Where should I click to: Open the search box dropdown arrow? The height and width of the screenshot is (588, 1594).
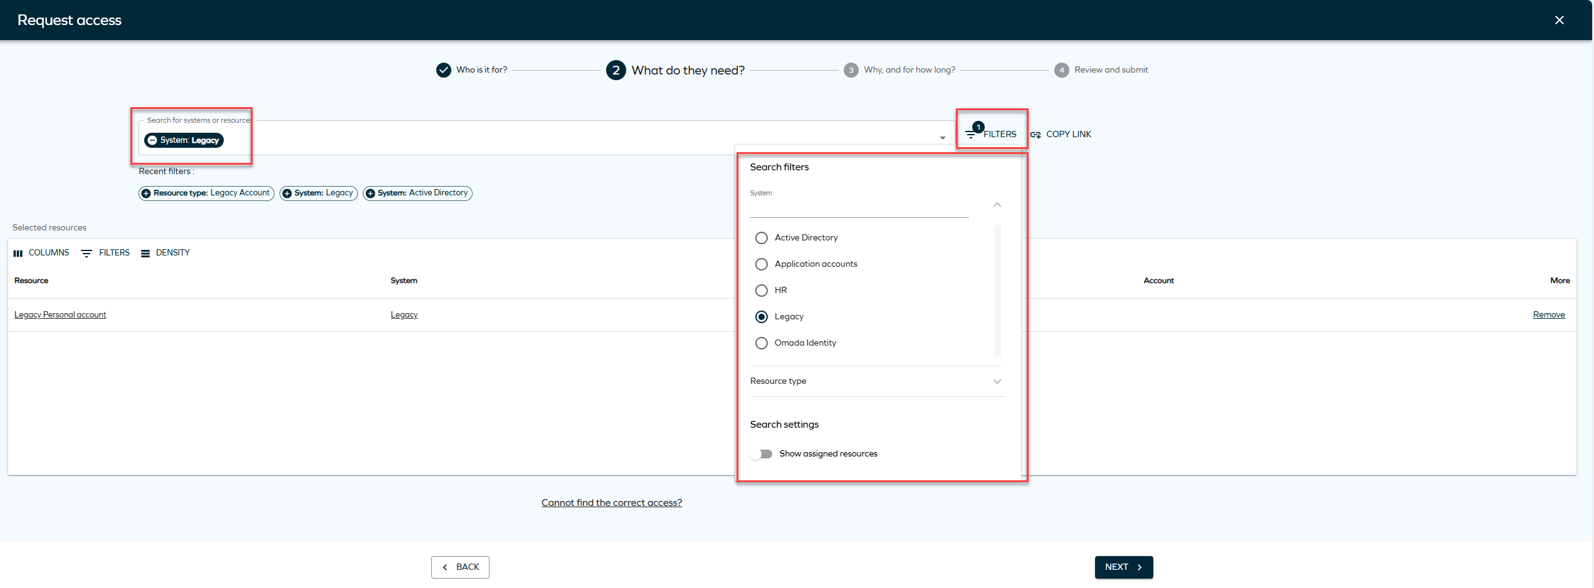coord(942,138)
